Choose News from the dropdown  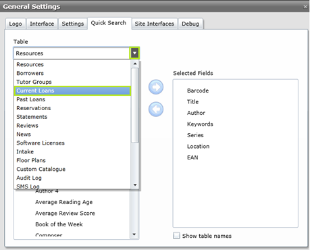(x=72, y=134)
